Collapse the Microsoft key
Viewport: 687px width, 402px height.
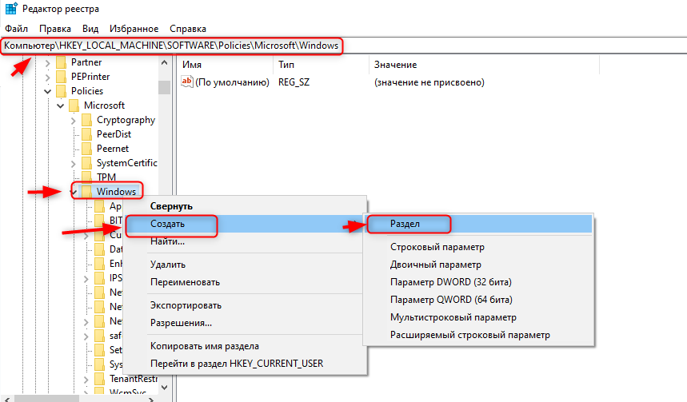coord(61,106)
